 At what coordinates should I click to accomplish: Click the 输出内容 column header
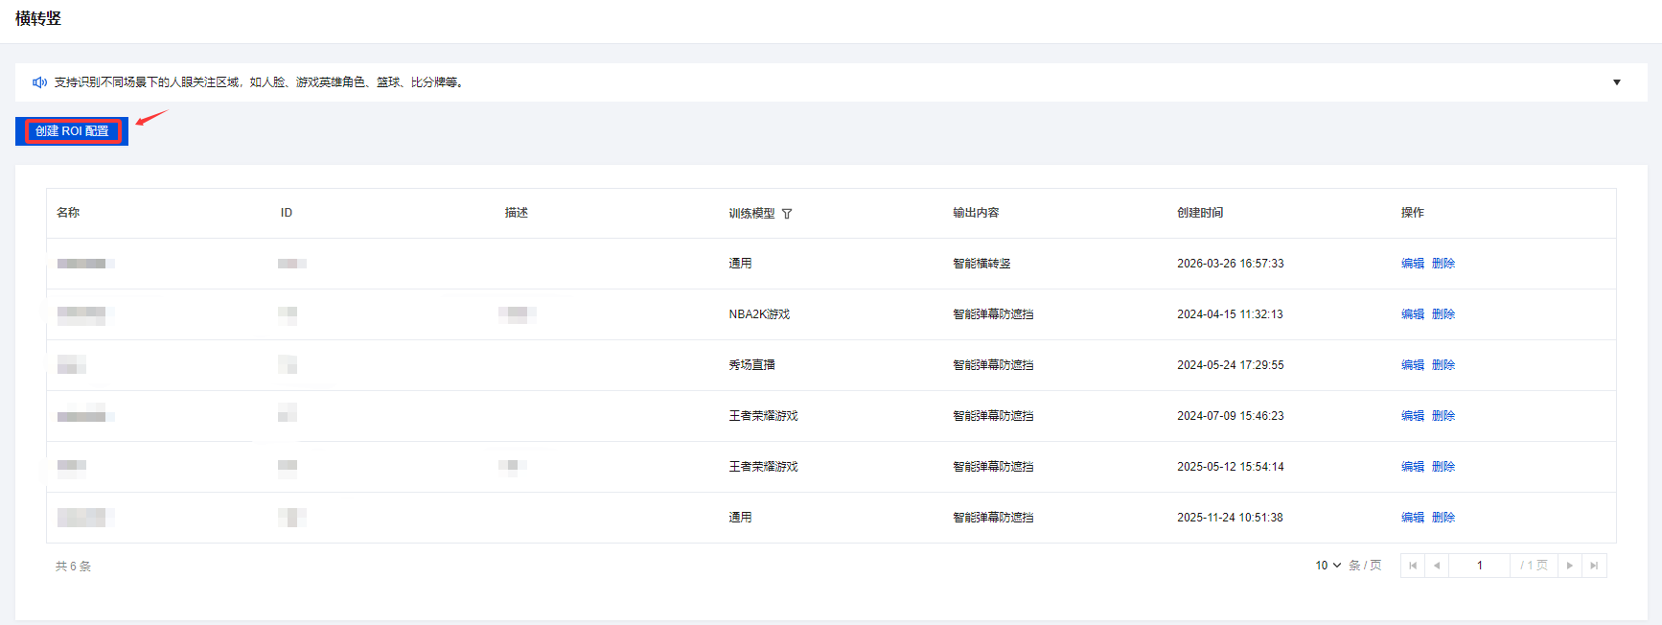point(976,213)
